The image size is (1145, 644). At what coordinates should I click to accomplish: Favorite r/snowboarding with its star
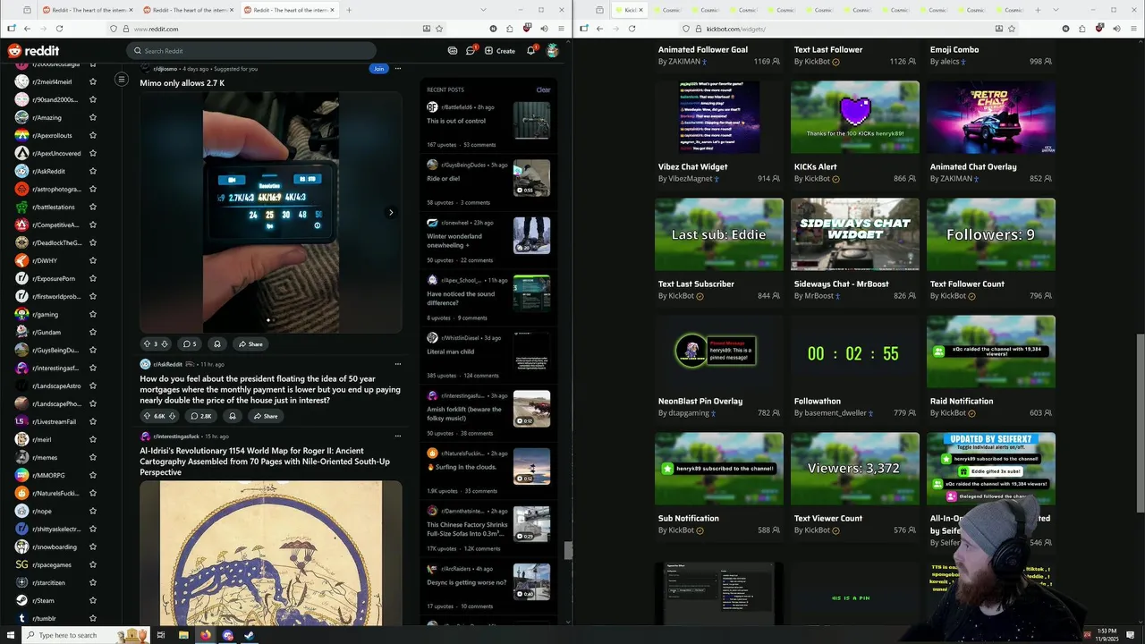coord(93,547)
